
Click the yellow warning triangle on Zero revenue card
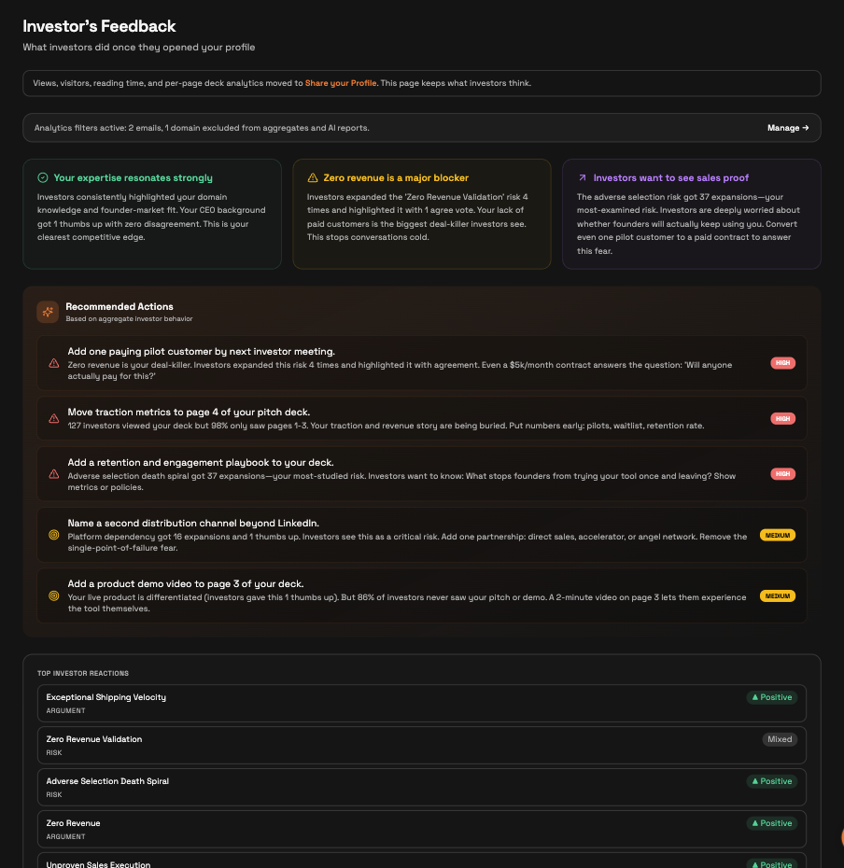313,177
